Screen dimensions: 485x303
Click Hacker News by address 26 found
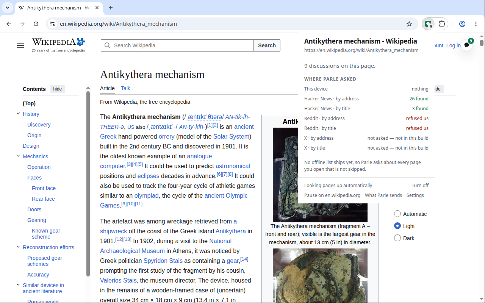(x=366, y=99)
